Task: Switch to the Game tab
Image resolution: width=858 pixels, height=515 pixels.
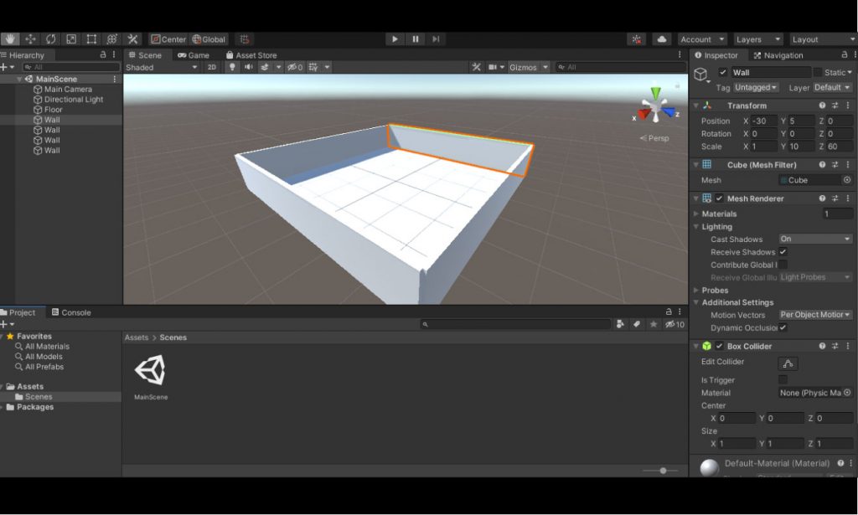Action: 193,54
